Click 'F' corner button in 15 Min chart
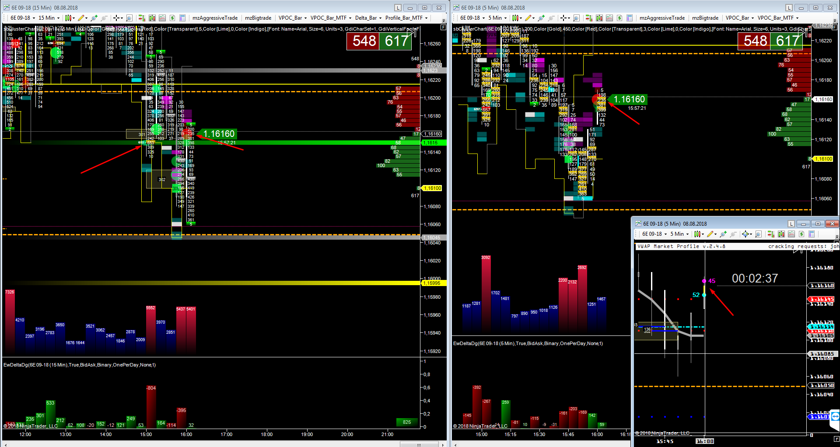This screenshot has width=840, height=447. pos(443,27)
